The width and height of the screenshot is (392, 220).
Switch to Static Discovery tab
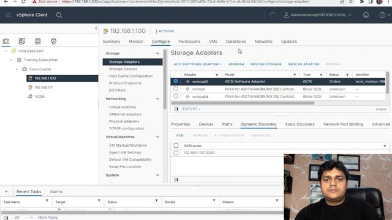click(x=300, y=124)
